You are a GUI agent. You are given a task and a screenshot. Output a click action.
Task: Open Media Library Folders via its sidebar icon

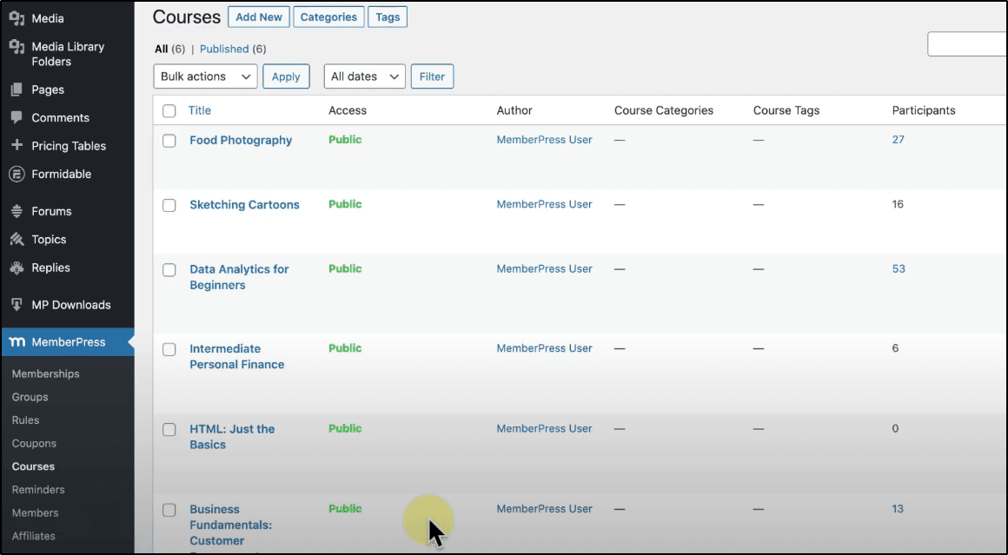click(17, 46)
